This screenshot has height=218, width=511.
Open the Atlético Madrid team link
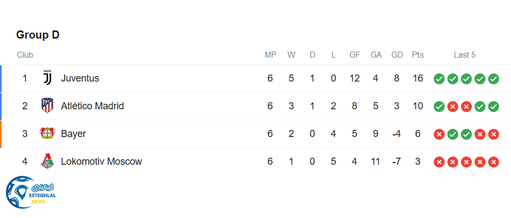pyautogui.click(x=93, y=106)
